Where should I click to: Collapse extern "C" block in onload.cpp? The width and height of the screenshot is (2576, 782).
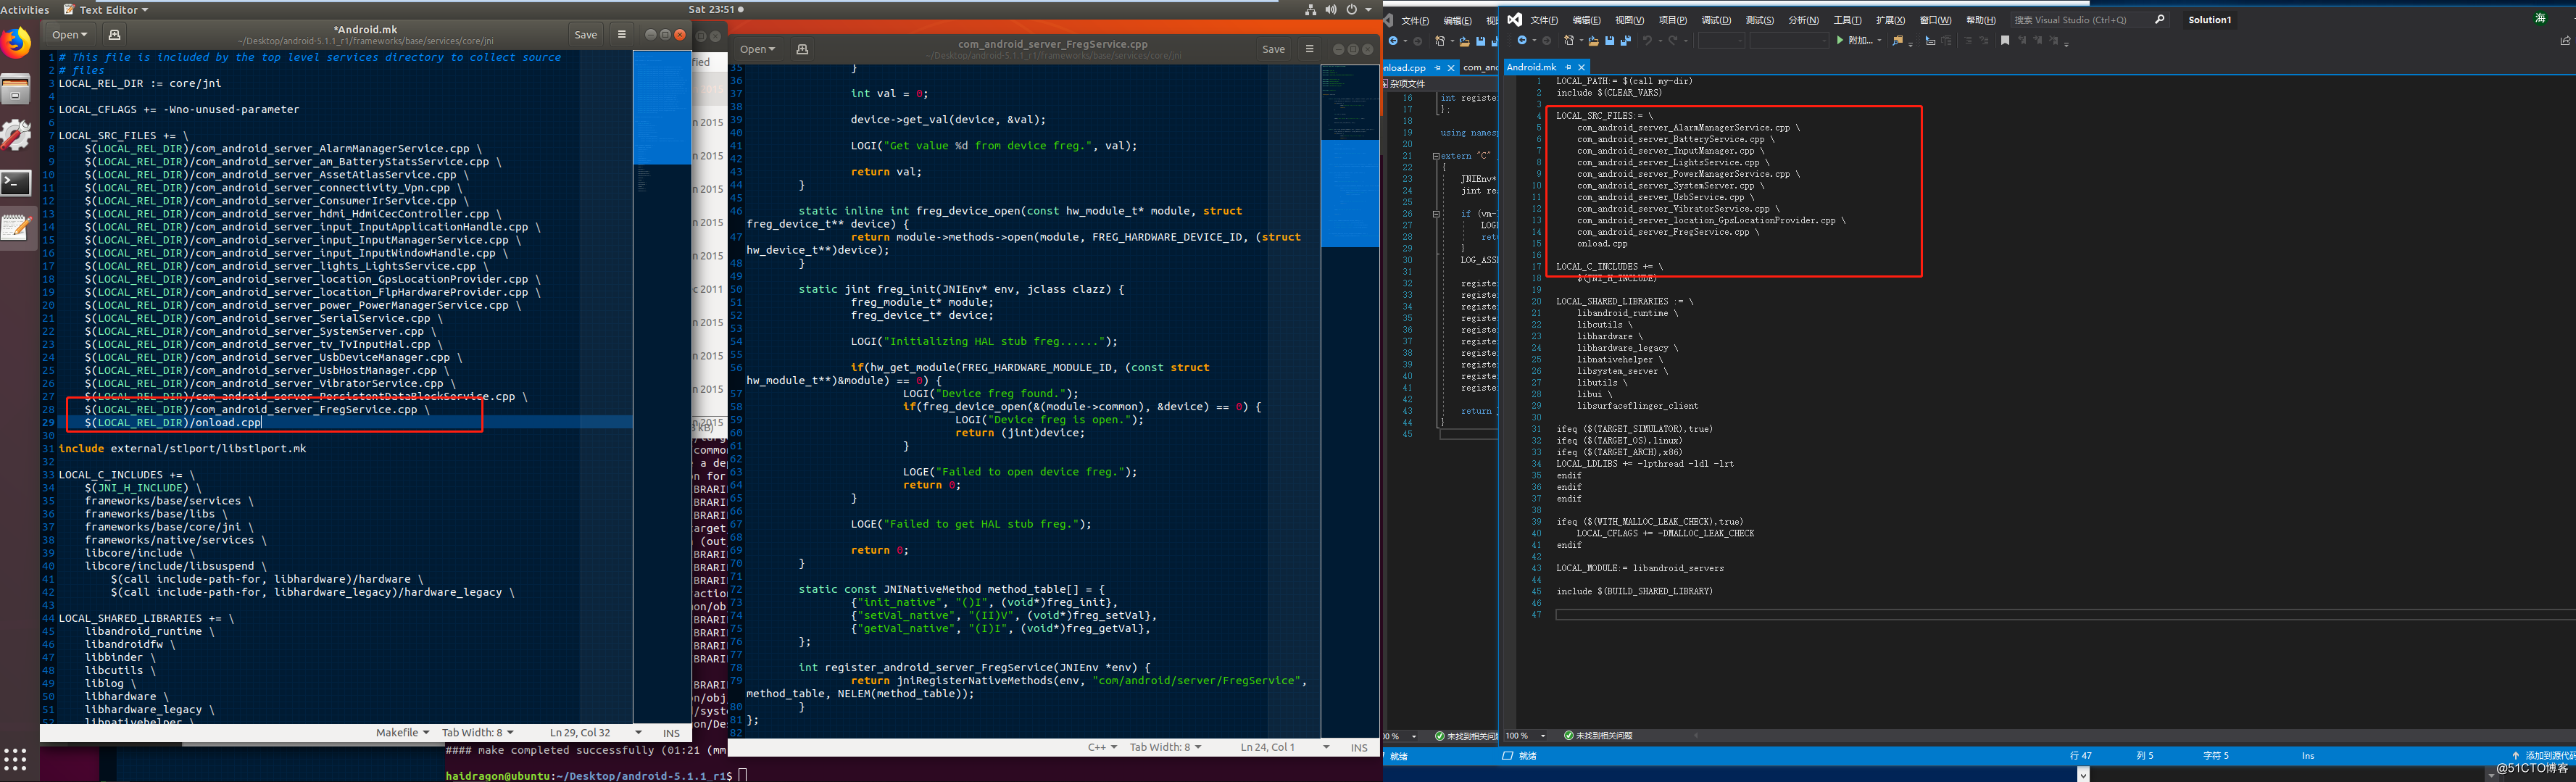[x=1436, y=156]
